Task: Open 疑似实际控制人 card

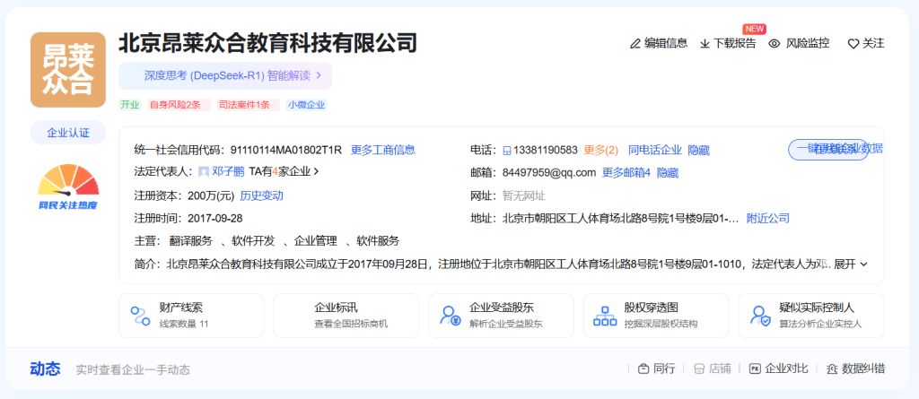Action: 811,316
